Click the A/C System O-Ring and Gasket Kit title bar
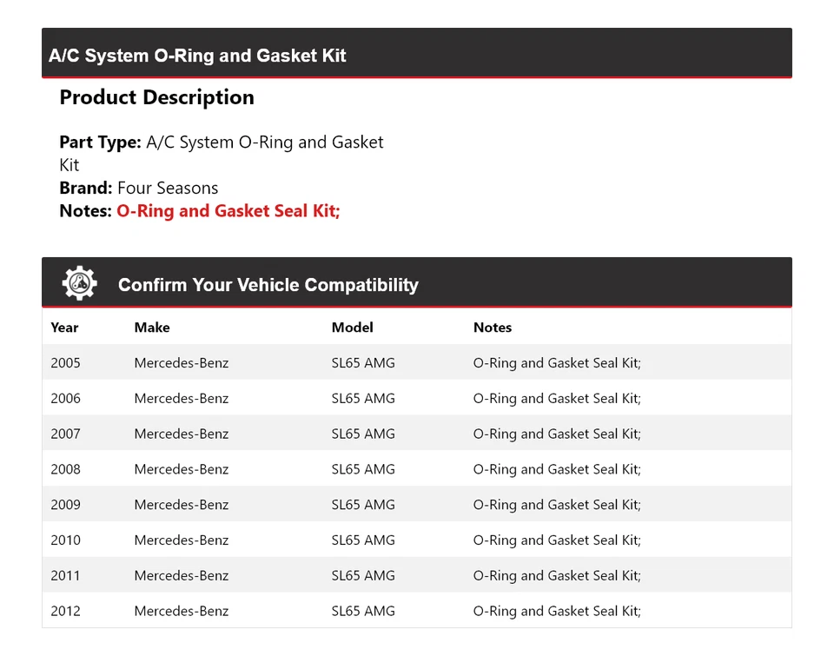834x656 pixels. coord(197,56)
